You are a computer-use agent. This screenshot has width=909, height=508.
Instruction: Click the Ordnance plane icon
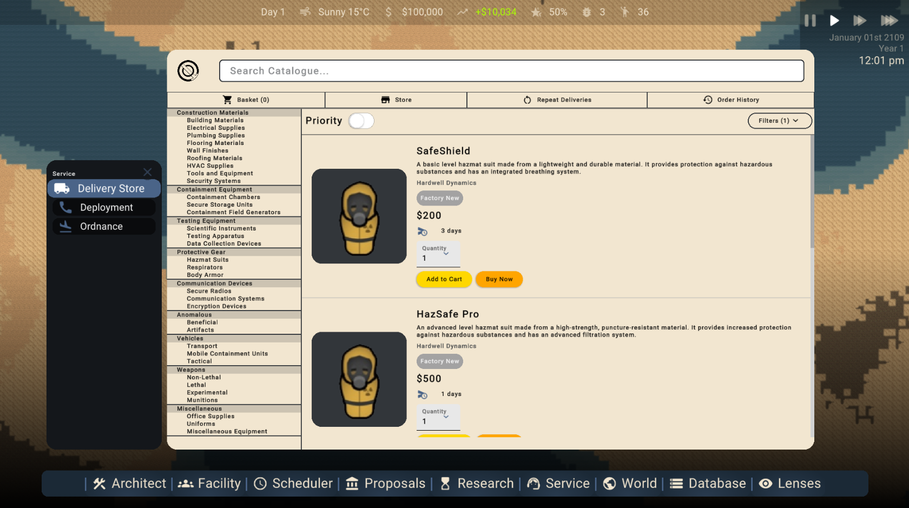(65, 226)
